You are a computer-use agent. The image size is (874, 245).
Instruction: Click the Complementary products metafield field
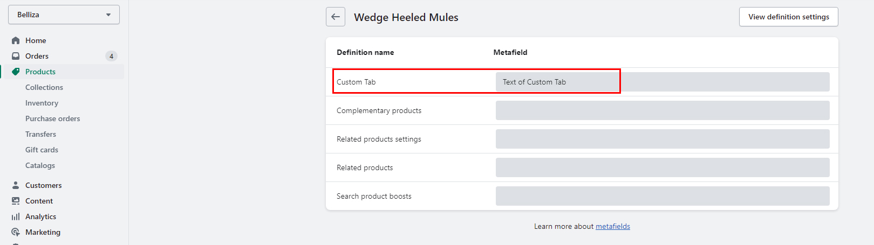(x=663, y=110)
